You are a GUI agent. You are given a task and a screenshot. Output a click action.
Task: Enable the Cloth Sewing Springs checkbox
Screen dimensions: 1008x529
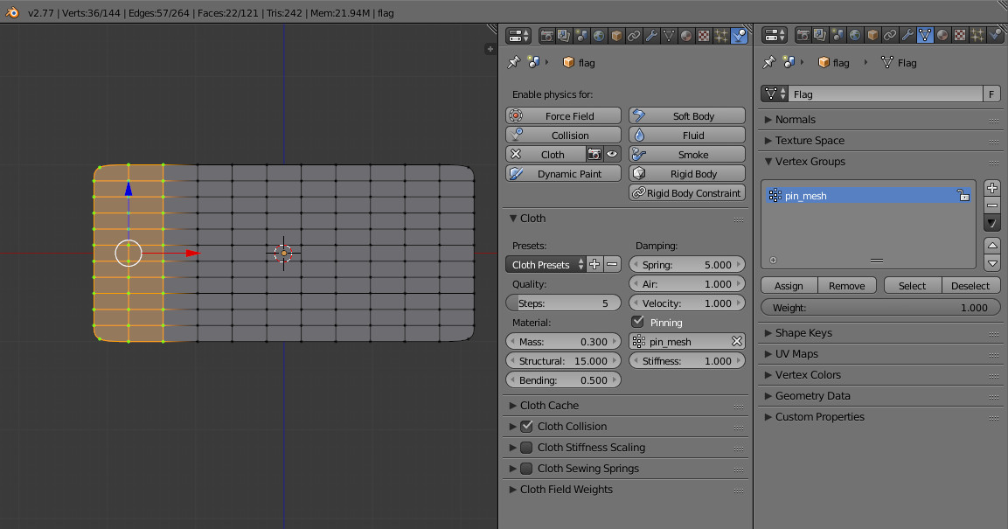point(526,468)
